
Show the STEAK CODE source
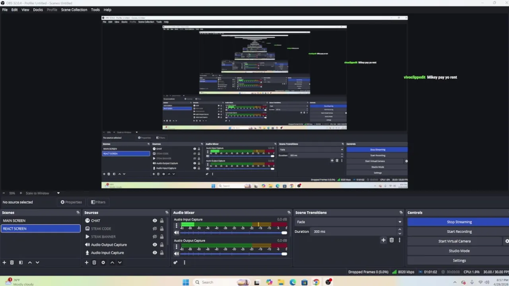pyautogui.click(x=155, y=228)
